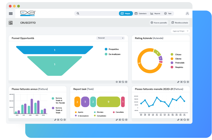This screenshot has width=212, height=140.
Task: Click the dashboard grid icon beside Cruscotto
Action: coord(11,23)
